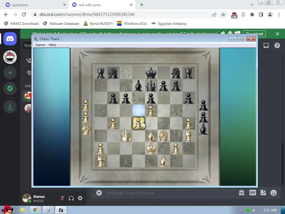Go forward in the browser's page history
The width and height of the screenshot is (285, 214).
(x=15, y=14)
